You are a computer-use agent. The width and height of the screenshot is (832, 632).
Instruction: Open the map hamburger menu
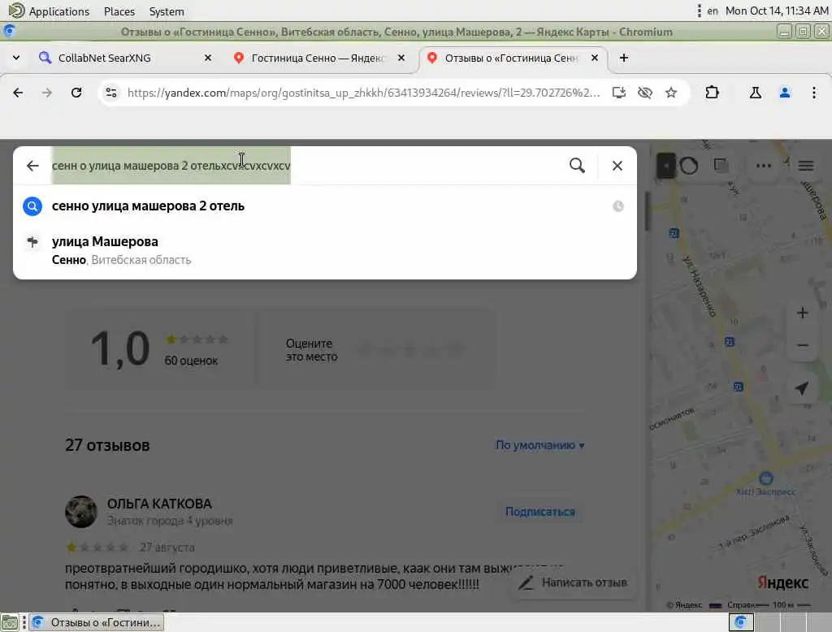point(806,166)
